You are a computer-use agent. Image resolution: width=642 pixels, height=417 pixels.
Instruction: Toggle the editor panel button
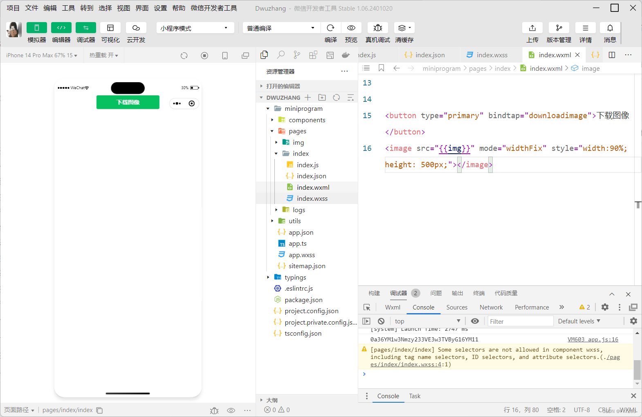(61, 28)
